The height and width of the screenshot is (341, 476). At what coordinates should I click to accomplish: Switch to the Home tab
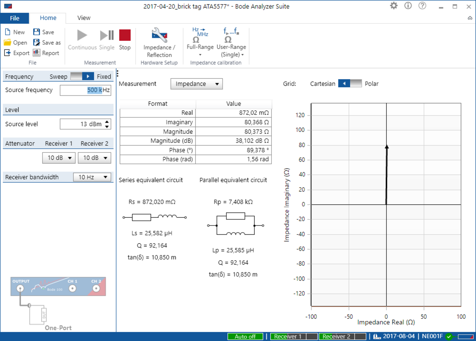point(48,18)
